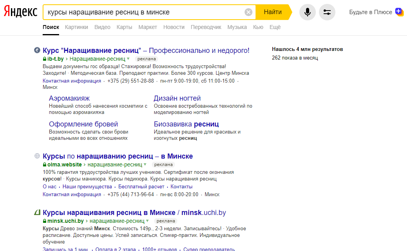This screenshot has width=407, height=251.
Task: Click the ib-t.by result favicon
Action: pyautogui.click(x=37, y=50)
